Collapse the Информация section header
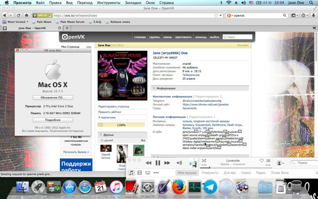This screenshot has height=199, width=318. (200, 88)
